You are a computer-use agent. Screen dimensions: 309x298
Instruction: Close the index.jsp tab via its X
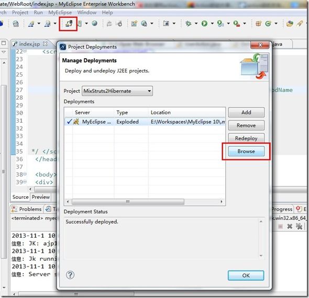(45, 44)
